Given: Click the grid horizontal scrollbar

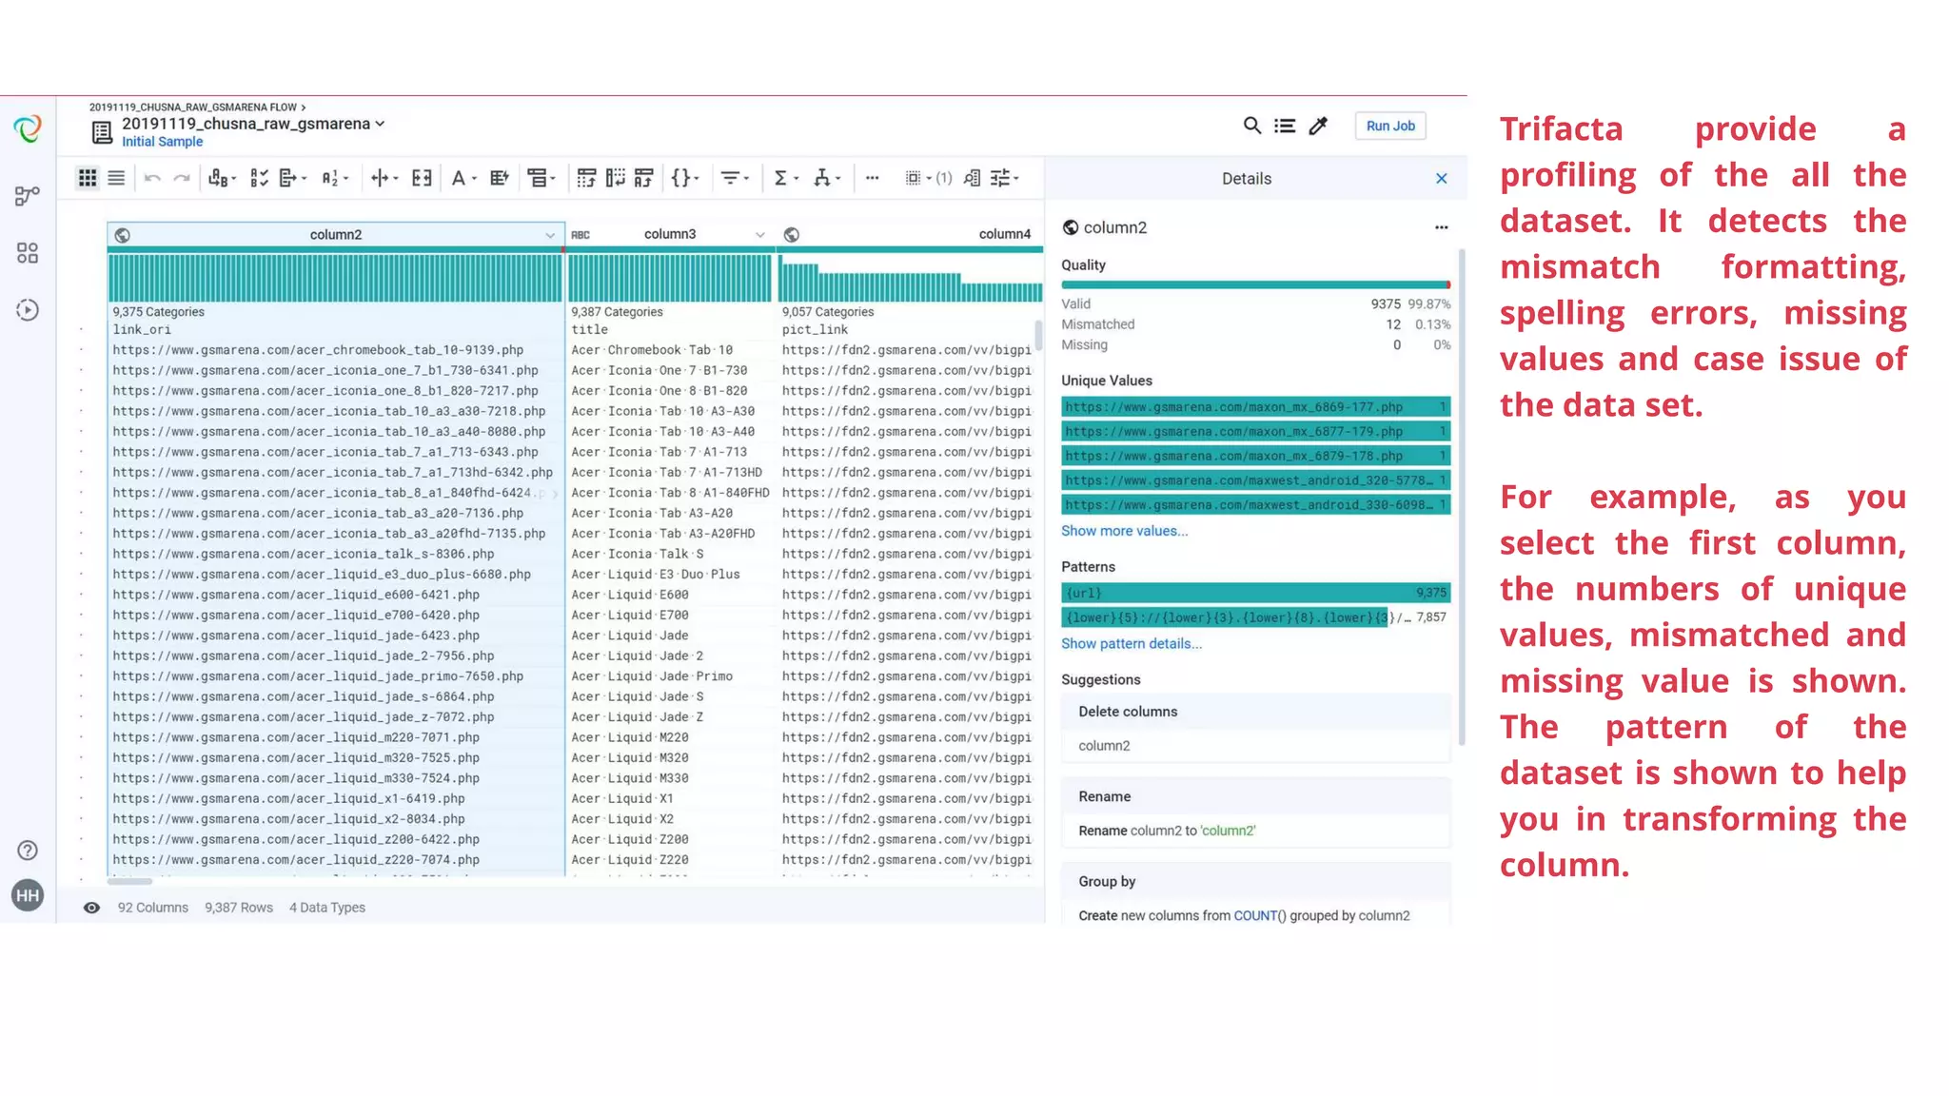Looking at the screenshot, I should click(x=129, y=881).
